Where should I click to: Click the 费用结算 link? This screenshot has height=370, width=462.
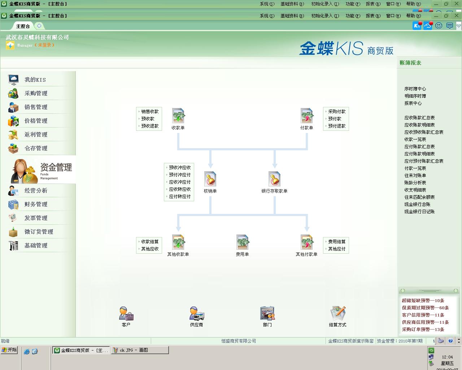[x=337, y=242]
